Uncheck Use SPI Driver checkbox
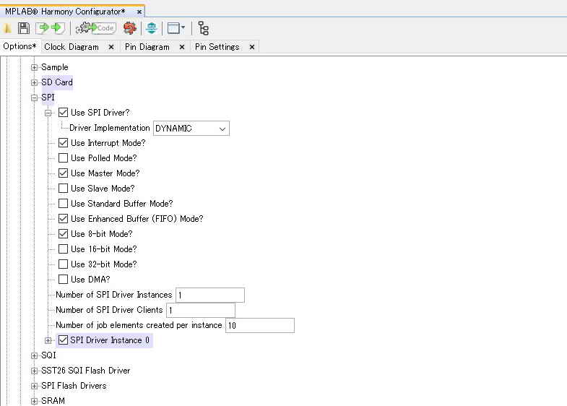 point(63,113)
